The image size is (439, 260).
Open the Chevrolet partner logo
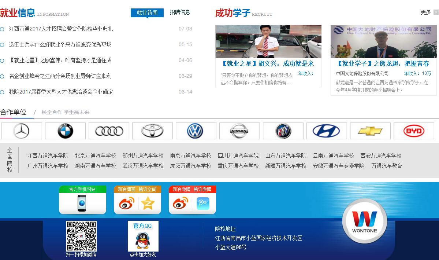pyautogui.click(x=370, y=131)
